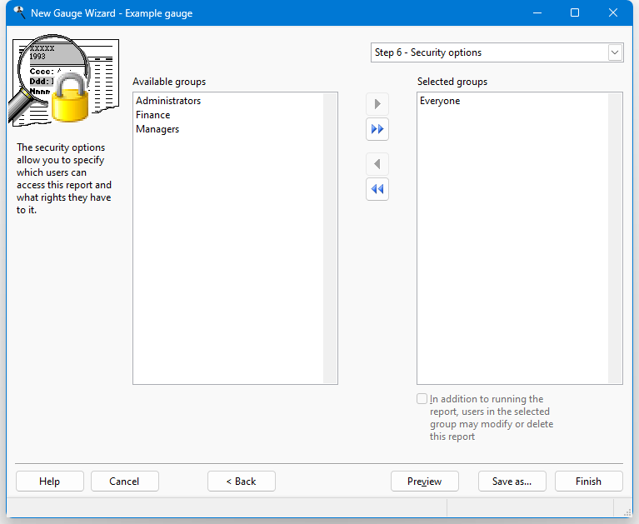The height and width of the screenshot is (524, 639).
Task: Click the add selected group single-arrow button
Action: (x=377, y=104)
